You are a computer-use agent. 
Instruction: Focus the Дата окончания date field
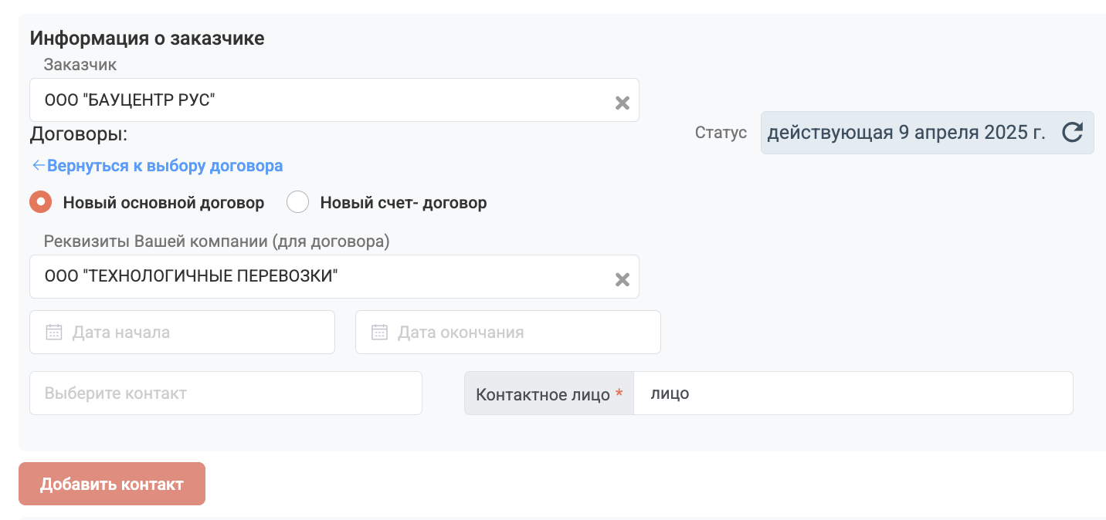coord(508,333)
